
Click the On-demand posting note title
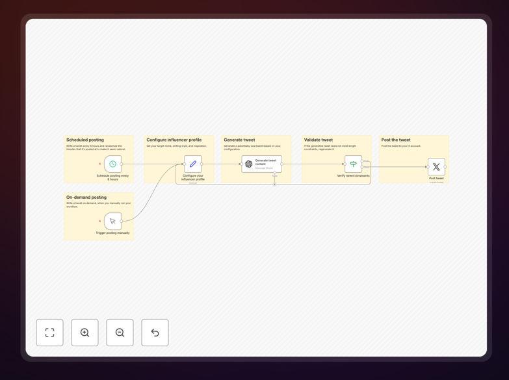coord(86,197)
